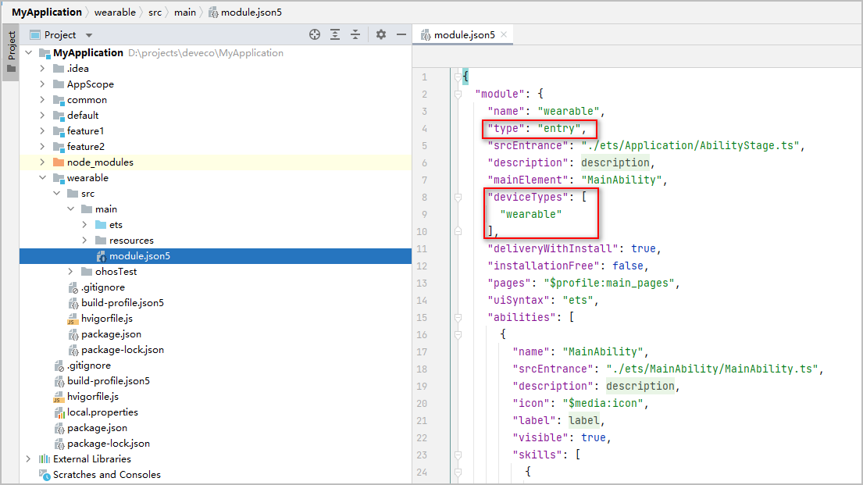This screenshot has height=485, width=863.
Task: Expand the ets folder
Action: click(85, 225)
